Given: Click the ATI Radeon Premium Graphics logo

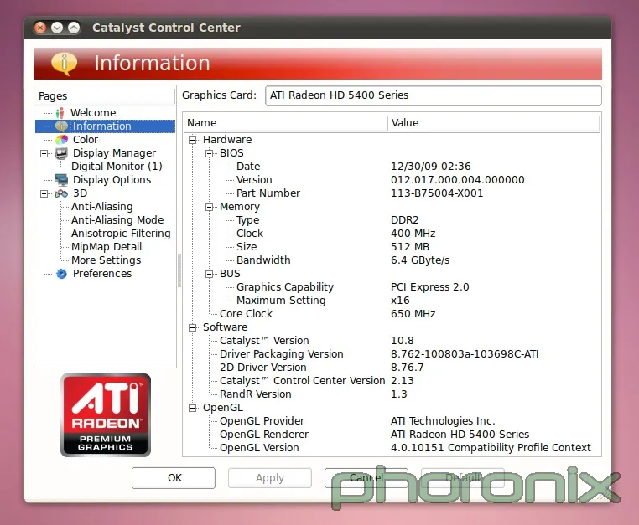Looking at the screenshot, I should (x=106, y=415).
